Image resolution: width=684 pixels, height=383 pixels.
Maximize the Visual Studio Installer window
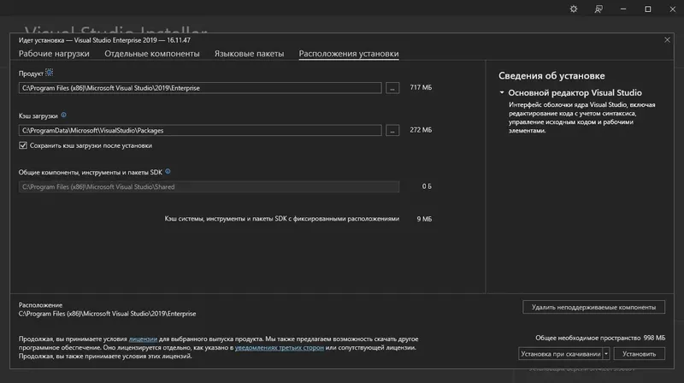coord(648,9)
